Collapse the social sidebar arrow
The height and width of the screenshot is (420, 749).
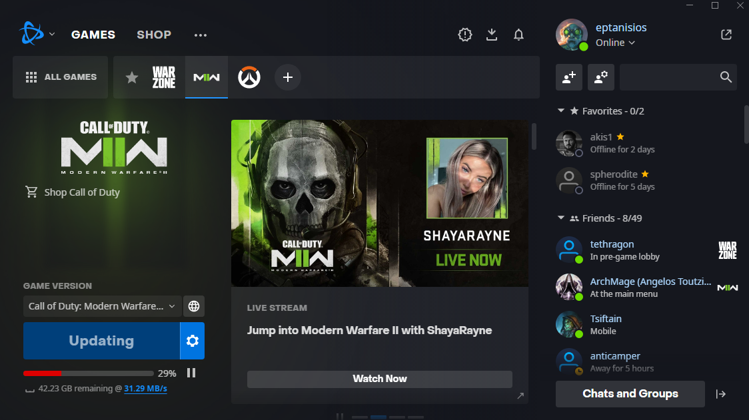(x=721, y=394)
